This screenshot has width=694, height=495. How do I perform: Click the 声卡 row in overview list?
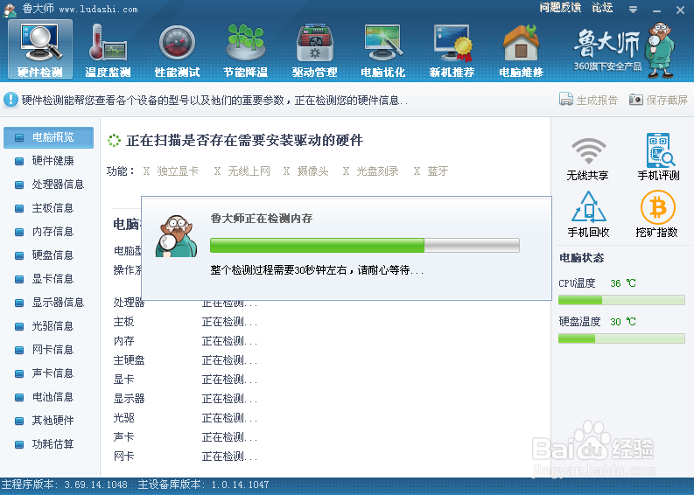[x=186, y=437]
